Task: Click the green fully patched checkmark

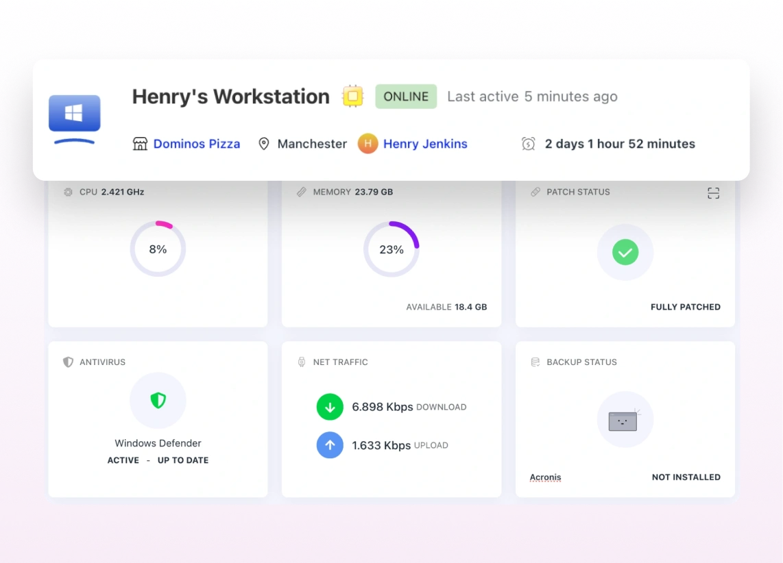Action: [x=625, y=252]
